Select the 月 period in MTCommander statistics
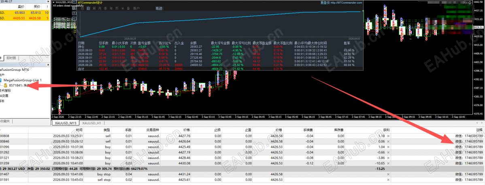This screenshot has height=185, width=485. (x=100, y=9)
